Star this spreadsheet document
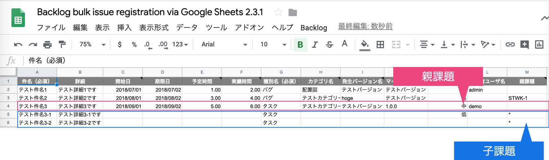This screenshot has width=549, height=160. (278, 13)
